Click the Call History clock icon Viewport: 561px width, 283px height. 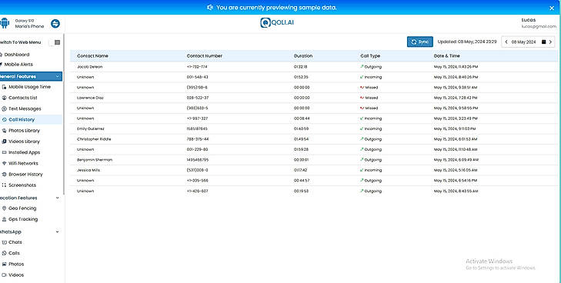click(5, 120)
